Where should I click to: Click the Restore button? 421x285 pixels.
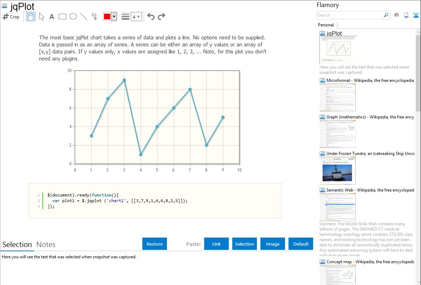(x=155, y=244)
